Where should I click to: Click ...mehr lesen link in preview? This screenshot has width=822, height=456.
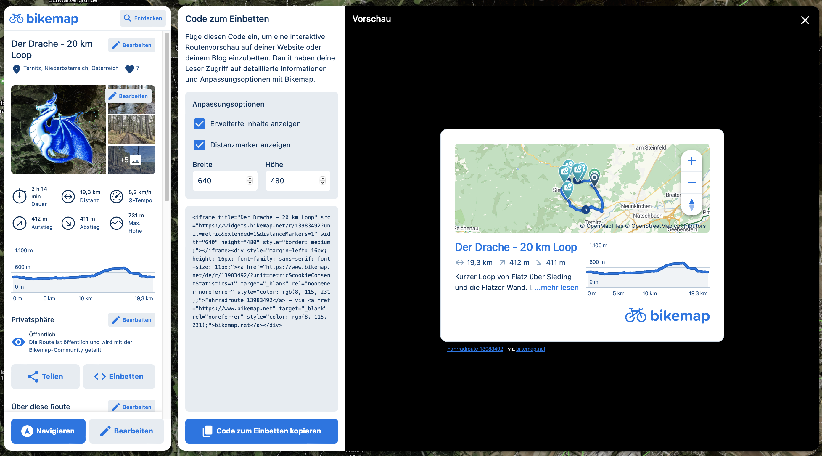pos(556,288)
